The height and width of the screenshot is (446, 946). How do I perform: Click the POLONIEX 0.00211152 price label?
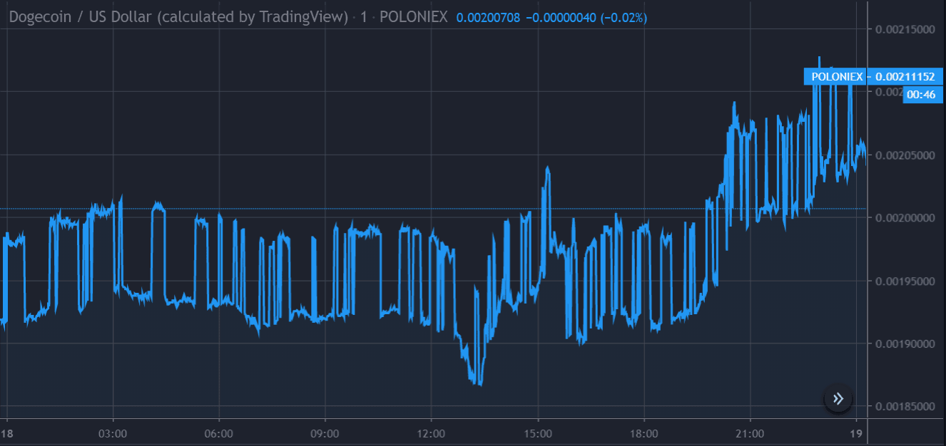point(873,76)
